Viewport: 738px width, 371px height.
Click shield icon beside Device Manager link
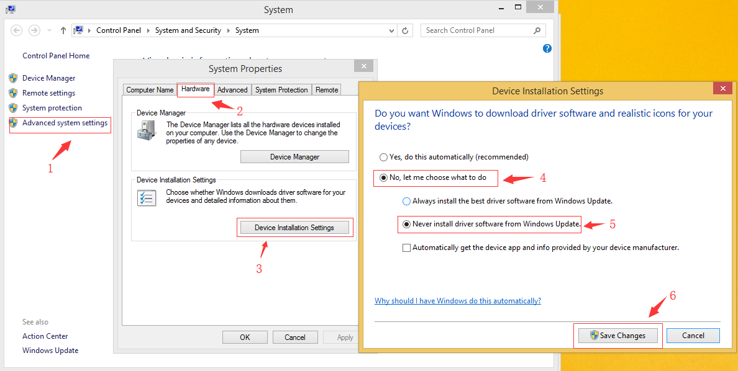point(13,78)
